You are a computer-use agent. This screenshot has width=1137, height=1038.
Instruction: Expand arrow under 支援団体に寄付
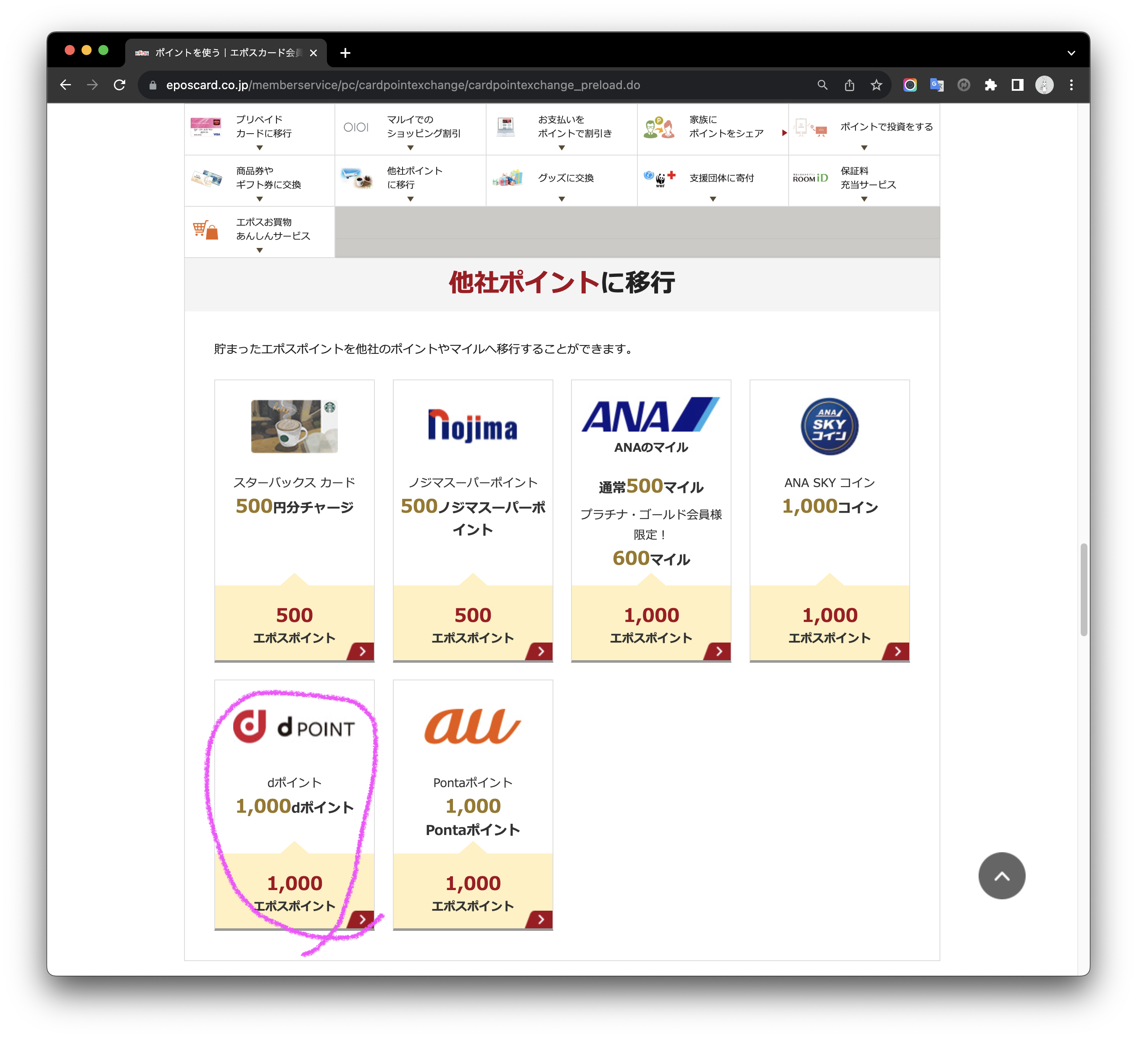coord(713,199)
